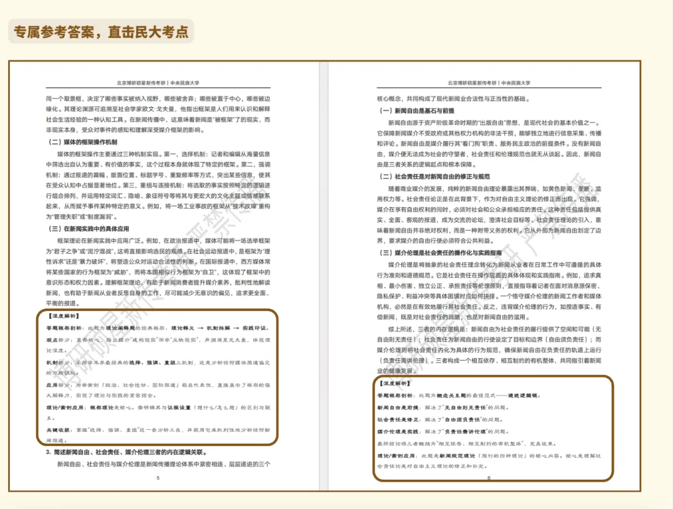Click left page line '答题框架剖析：此题为理论阐释题'
Screen dimensions: 673x509
pyautogui.click(x=158, y=328)
